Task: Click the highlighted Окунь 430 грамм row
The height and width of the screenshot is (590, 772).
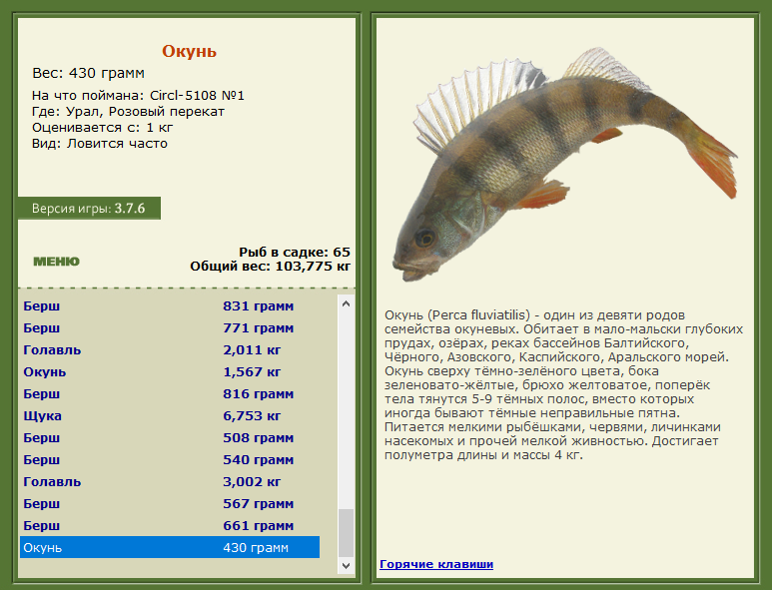Action: coord(169,548)
